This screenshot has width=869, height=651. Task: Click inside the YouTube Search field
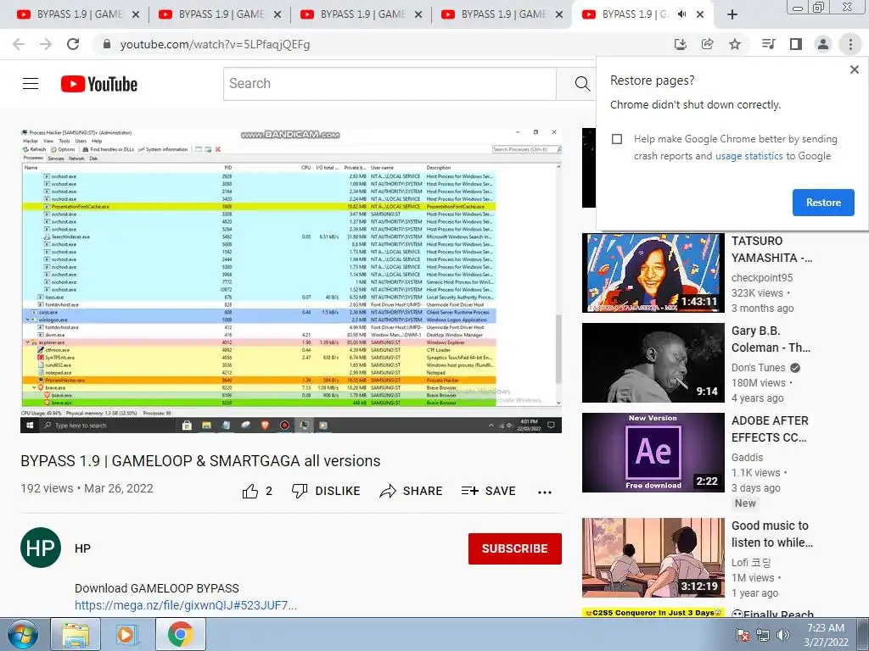(390, 84)
